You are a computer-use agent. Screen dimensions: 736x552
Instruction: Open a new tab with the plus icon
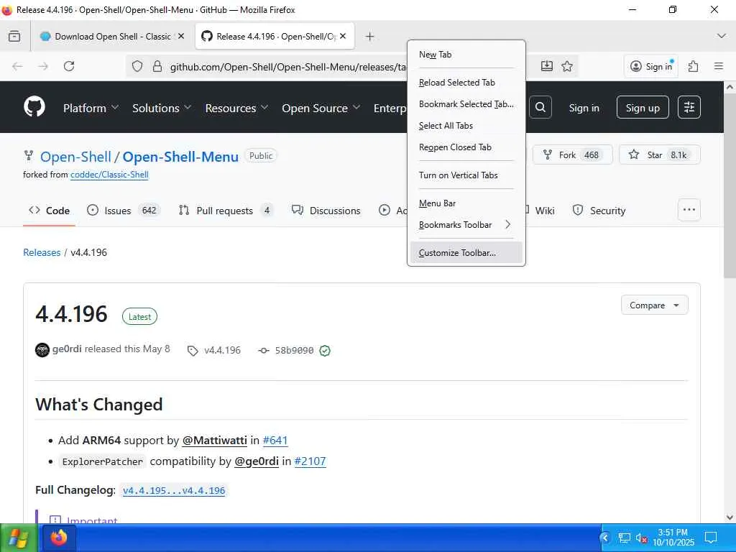click(x=370, y=36)
